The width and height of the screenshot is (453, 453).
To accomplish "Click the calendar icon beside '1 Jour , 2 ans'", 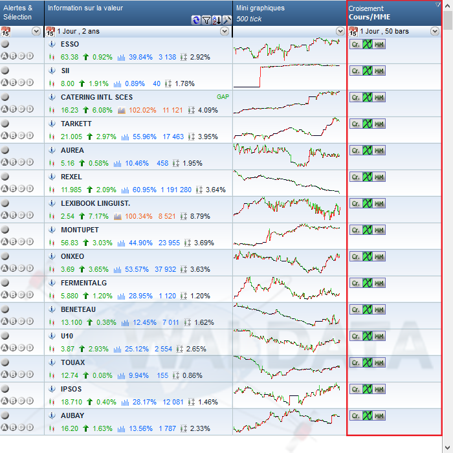I will coord(50,32).
